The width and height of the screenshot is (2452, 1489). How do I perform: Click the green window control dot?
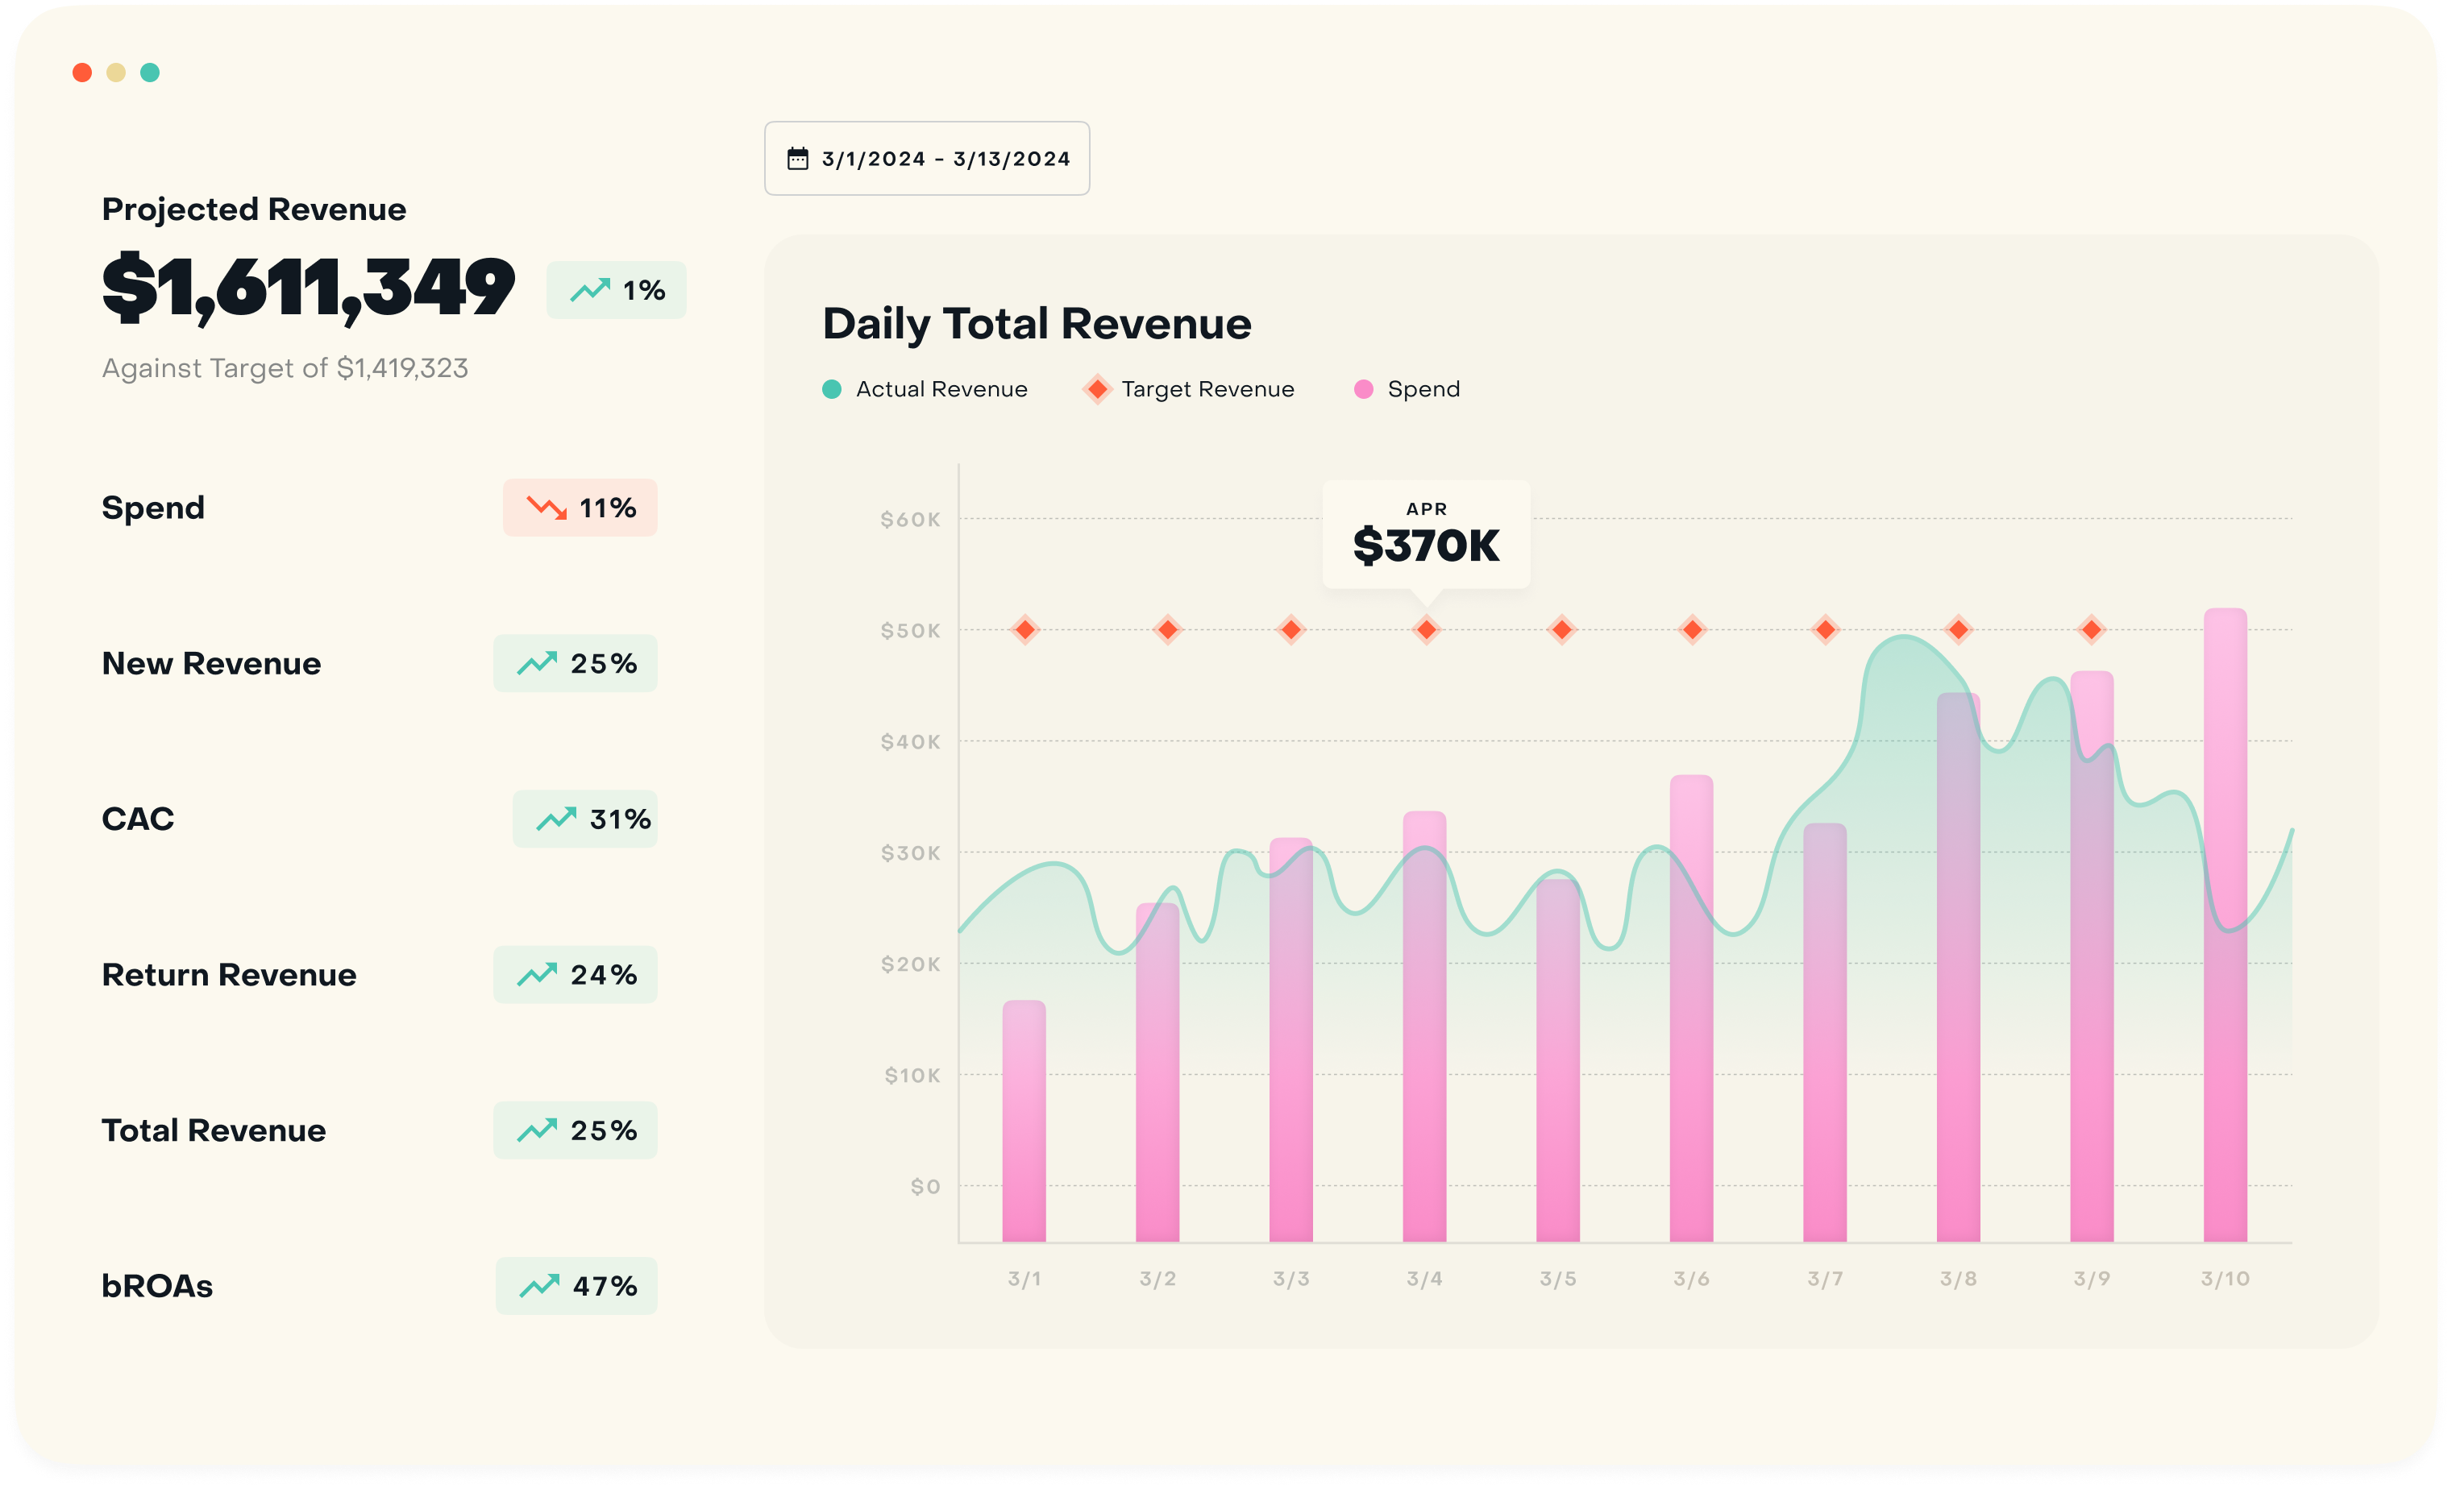[150, 73]
